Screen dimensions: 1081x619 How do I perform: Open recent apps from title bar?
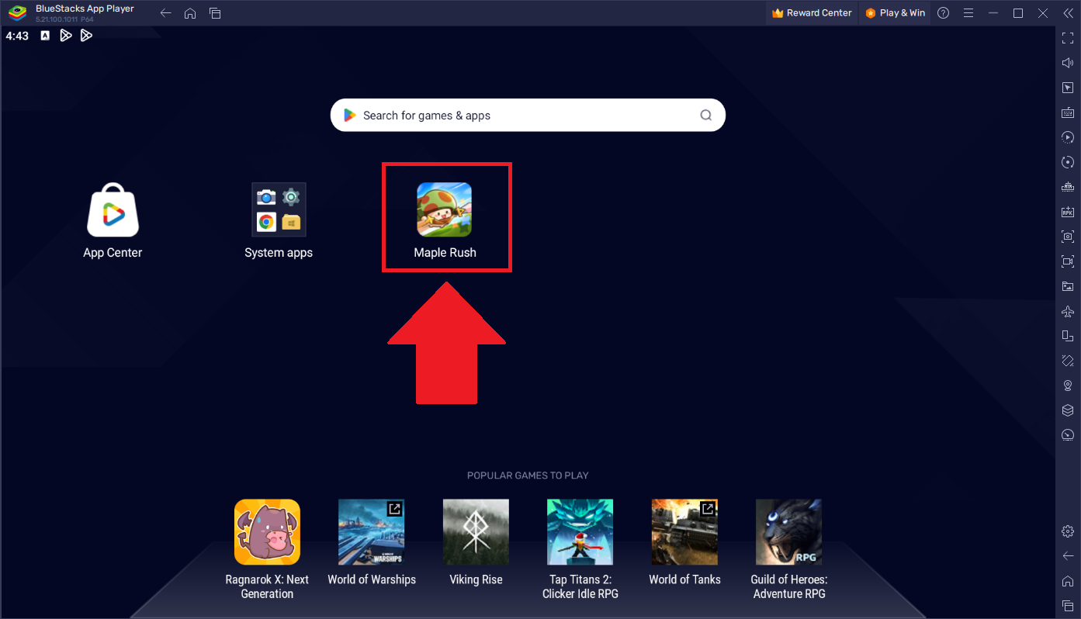[215, 13]
